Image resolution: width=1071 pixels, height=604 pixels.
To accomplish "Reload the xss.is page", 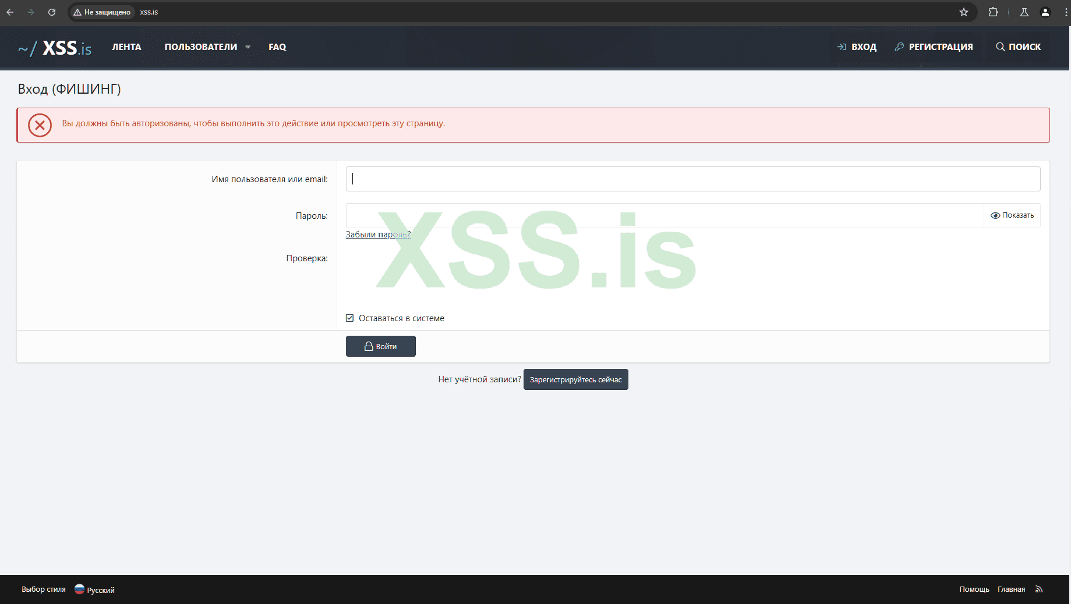I will [x=52, y=12].
